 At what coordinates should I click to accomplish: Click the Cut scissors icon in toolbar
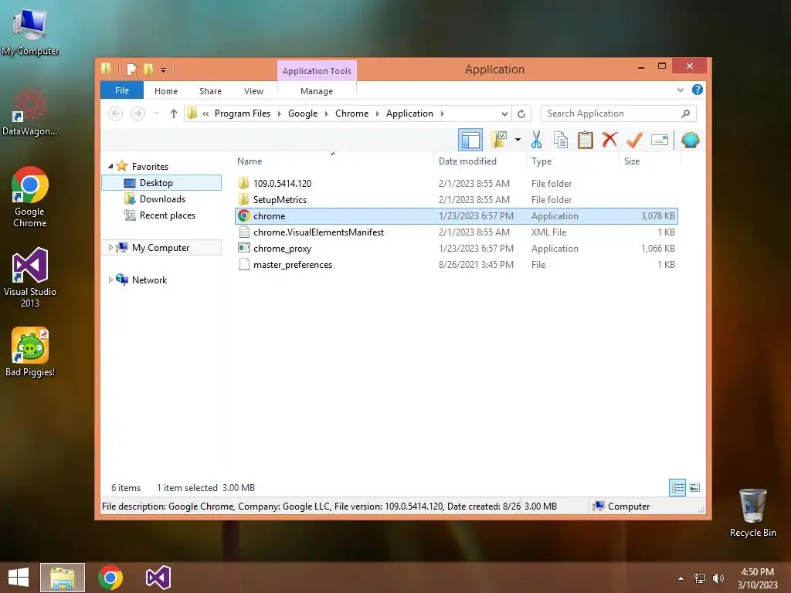point(536,140)
